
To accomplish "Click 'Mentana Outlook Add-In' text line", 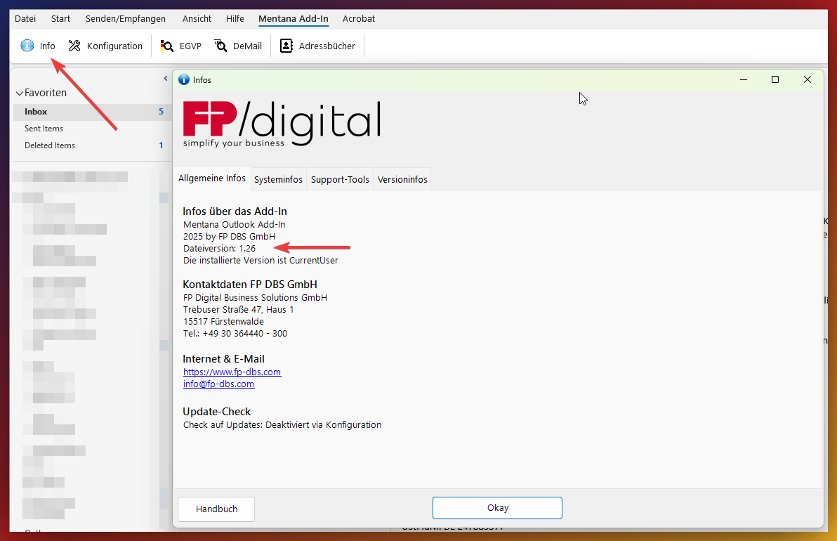I will pos(235,225).
